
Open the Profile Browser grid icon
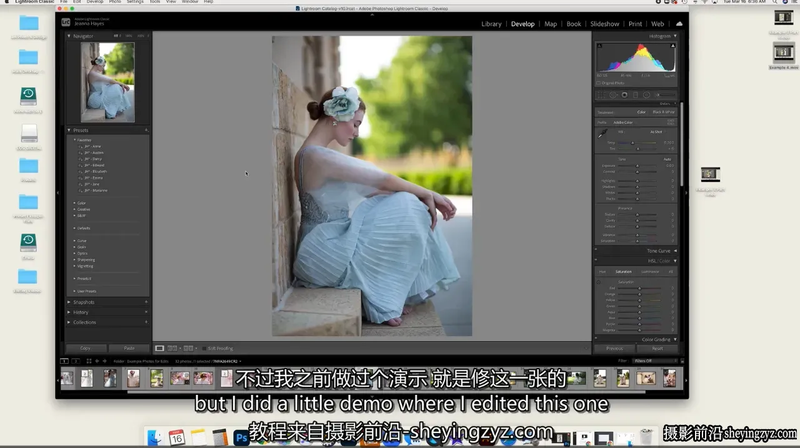click(x=671, y=122)
